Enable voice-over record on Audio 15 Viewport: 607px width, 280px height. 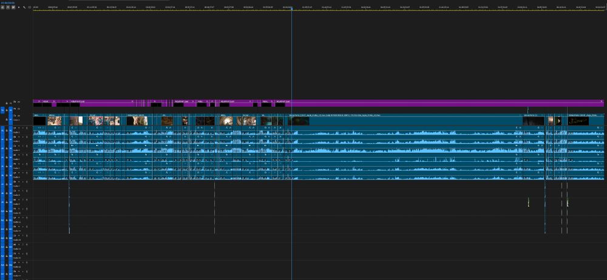[27, 253]
